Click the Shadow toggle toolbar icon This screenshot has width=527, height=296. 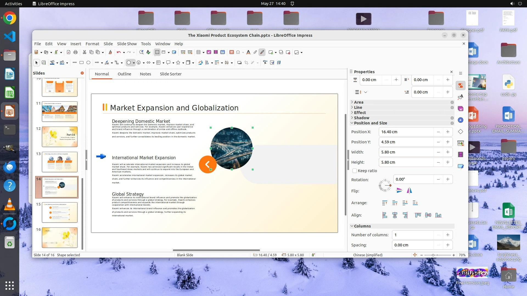pos(239,62)
